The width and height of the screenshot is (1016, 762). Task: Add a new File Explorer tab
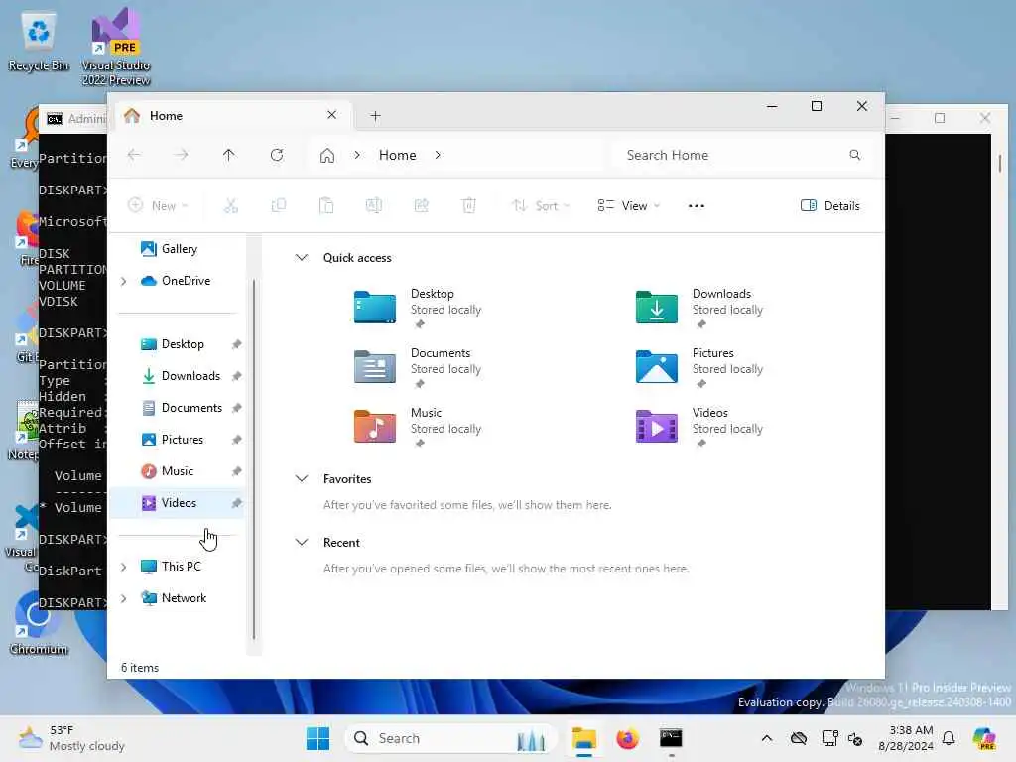pos(375,116)
